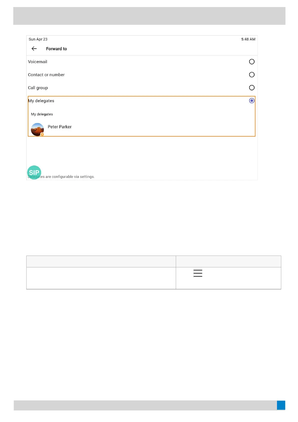Select the My delegates radio button
Image resolution: width=298 pixels, height=422 pixels.
[252, 101]
